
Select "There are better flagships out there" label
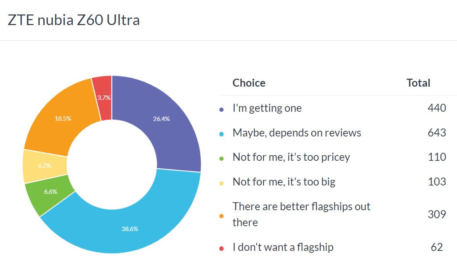coord(301,214)
